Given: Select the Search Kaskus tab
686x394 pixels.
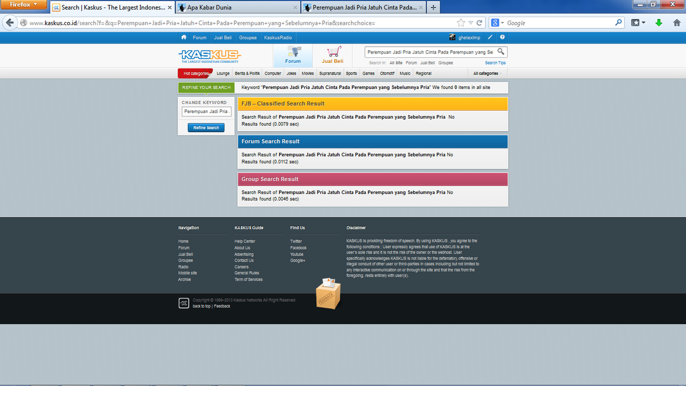Looking at the screenshot, I should [113, 8].
